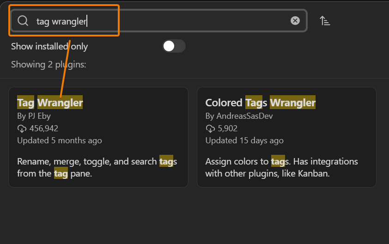389x244 pixels.
Task: Clear the search field with X icon
Action: coord(295,21)
